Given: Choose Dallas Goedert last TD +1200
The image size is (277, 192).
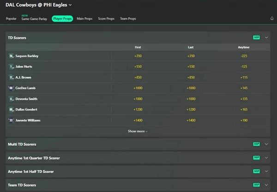Looking at the screenshot, I should click(191, 109).
